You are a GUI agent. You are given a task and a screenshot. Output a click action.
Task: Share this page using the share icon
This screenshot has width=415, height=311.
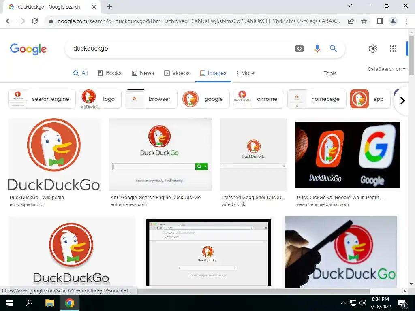click(x=351, y=21)
